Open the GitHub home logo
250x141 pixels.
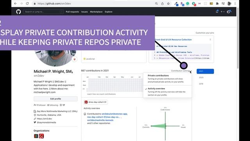click(x=18, y=12)
